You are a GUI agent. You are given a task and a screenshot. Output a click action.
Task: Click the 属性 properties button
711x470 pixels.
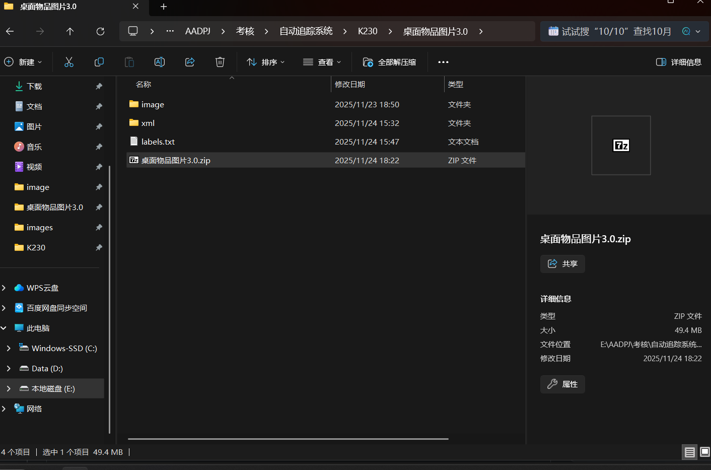pos(562,384)
